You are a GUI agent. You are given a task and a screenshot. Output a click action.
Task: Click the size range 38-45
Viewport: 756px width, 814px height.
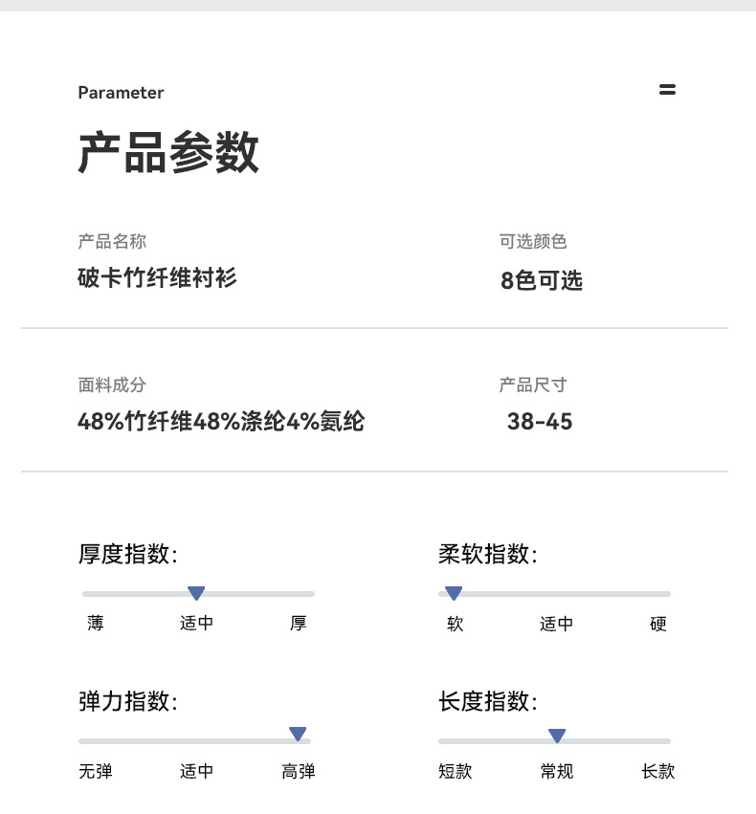click(x=540, y=421)
